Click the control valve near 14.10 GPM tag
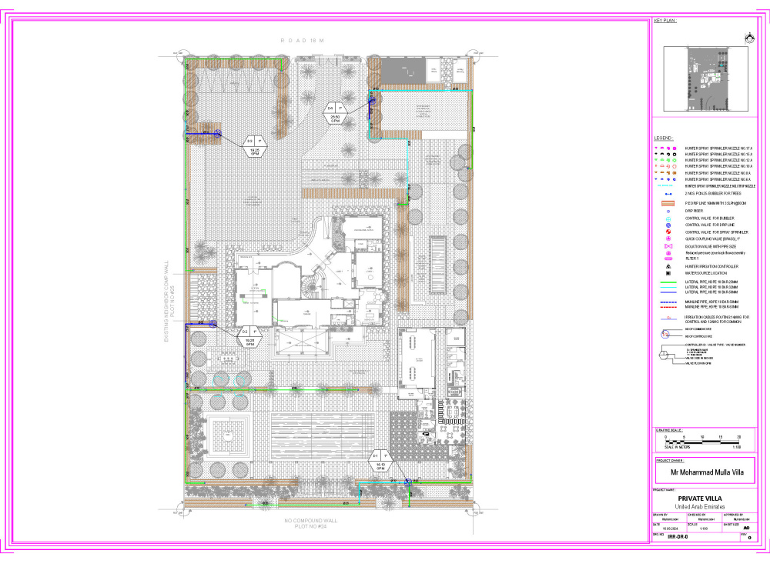Image resolution: width=770 pixels, height=577 pixels. click(x=407, y=483)
